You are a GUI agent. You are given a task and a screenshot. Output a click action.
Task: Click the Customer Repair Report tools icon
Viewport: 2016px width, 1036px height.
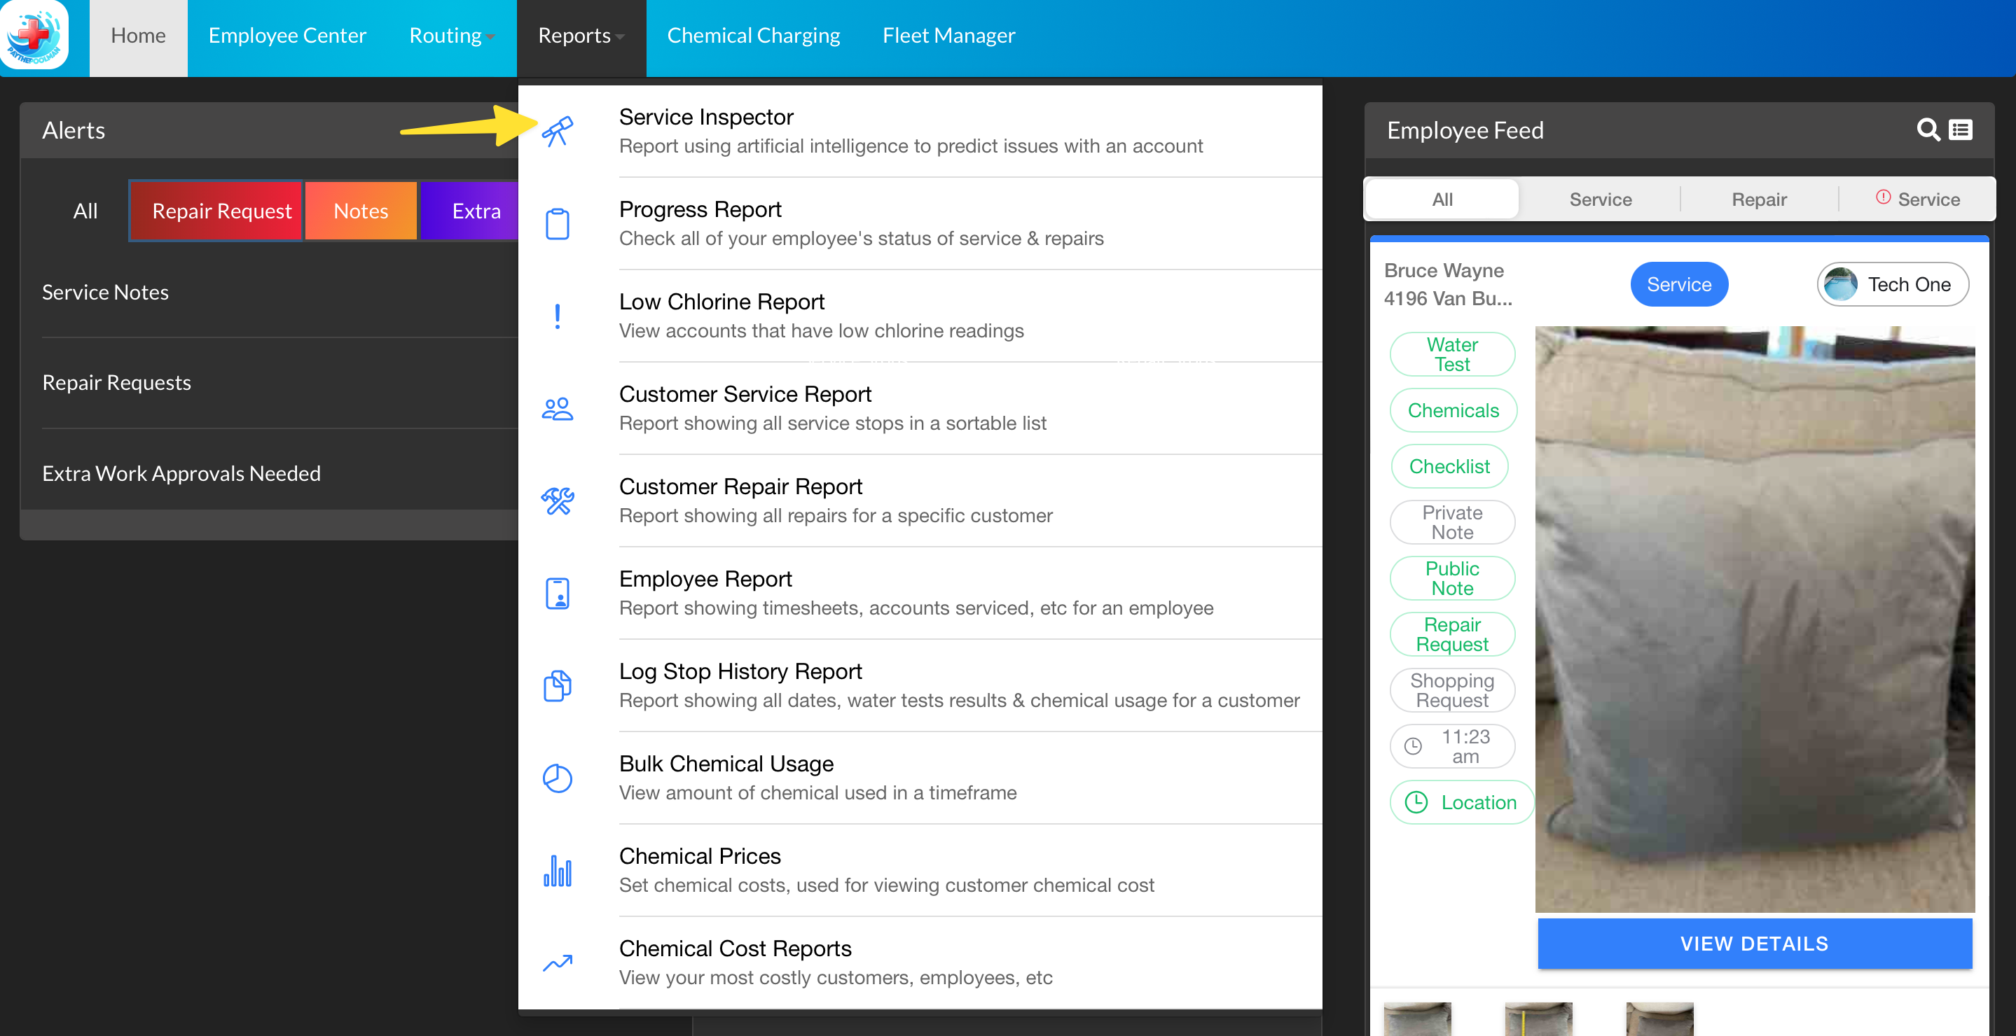[557, 501]
